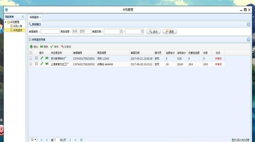Tick the checkbox for the 上海某某花边厂 row
This screenshot has height=142, width=255.
point(31,64)
